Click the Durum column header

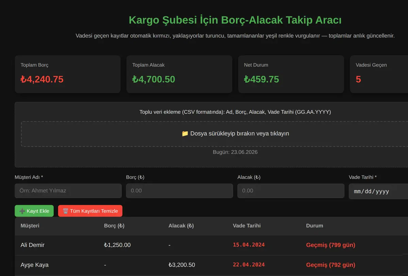click(314, 226)
